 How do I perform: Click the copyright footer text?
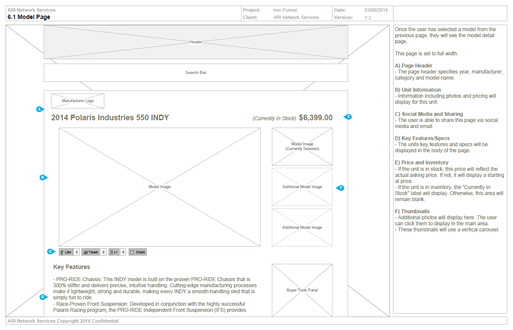click(63, 321)
